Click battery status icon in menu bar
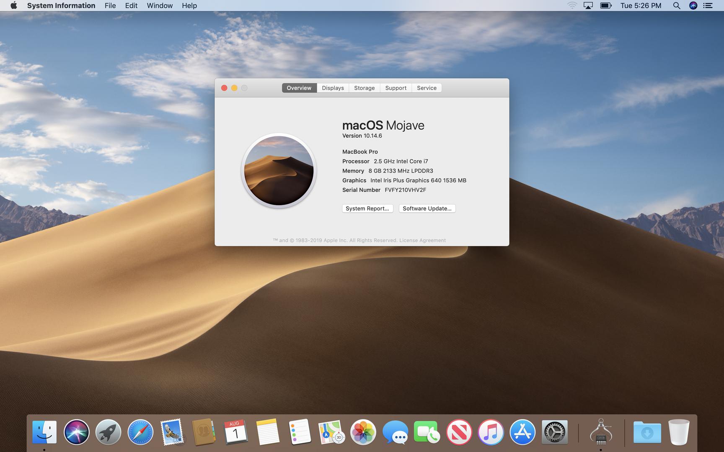Viewport: 724px width, 452px height. click(606, 5)
